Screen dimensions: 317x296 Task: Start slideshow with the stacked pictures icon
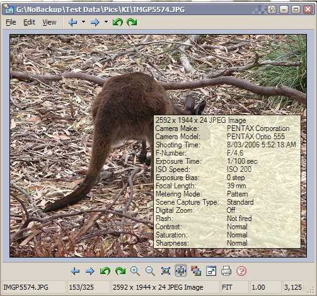[196, 271]
